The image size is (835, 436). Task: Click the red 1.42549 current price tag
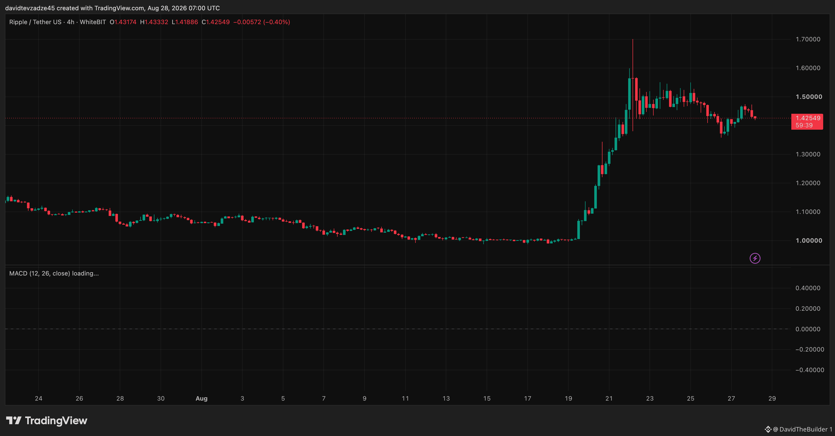coord(808,118)
